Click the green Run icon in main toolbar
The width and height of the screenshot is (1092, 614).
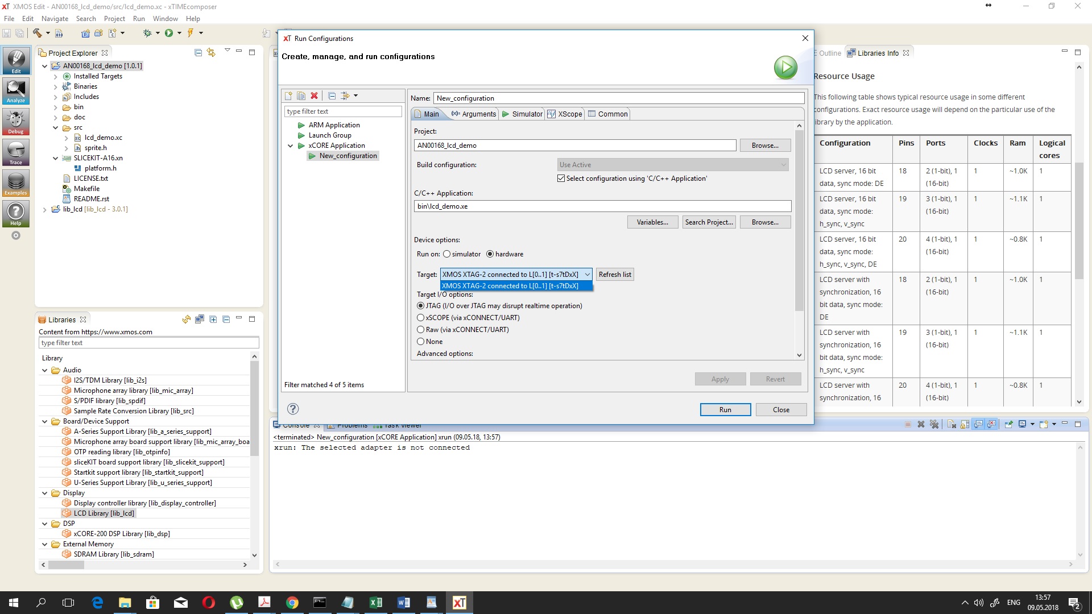[169, 33]
